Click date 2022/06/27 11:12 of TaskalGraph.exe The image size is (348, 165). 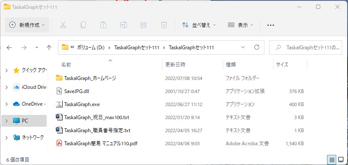[x=184, y=104]
